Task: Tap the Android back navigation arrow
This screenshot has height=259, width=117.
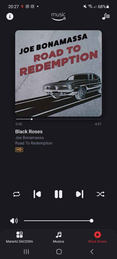Action: tap(92, 252)
